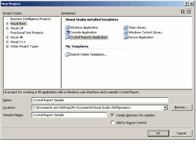
Task: Expand the Visual Basic tree node
Action: coord(7,24)
